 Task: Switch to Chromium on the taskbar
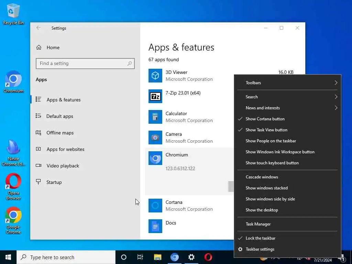click(x=174, y=257)
